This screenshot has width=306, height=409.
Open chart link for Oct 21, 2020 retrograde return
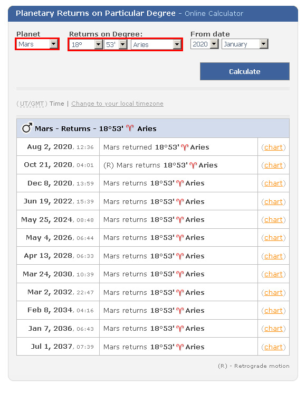273,165
